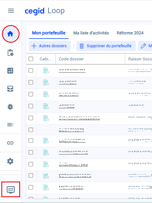Click document icon in APPECE row

tap(46, 106)
